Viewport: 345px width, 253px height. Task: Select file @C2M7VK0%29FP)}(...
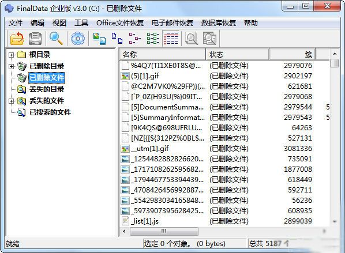click(168, 86)
